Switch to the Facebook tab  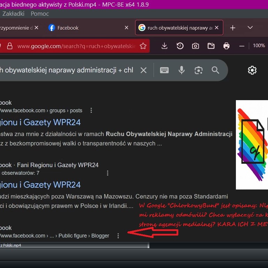(x=68, y=28)
